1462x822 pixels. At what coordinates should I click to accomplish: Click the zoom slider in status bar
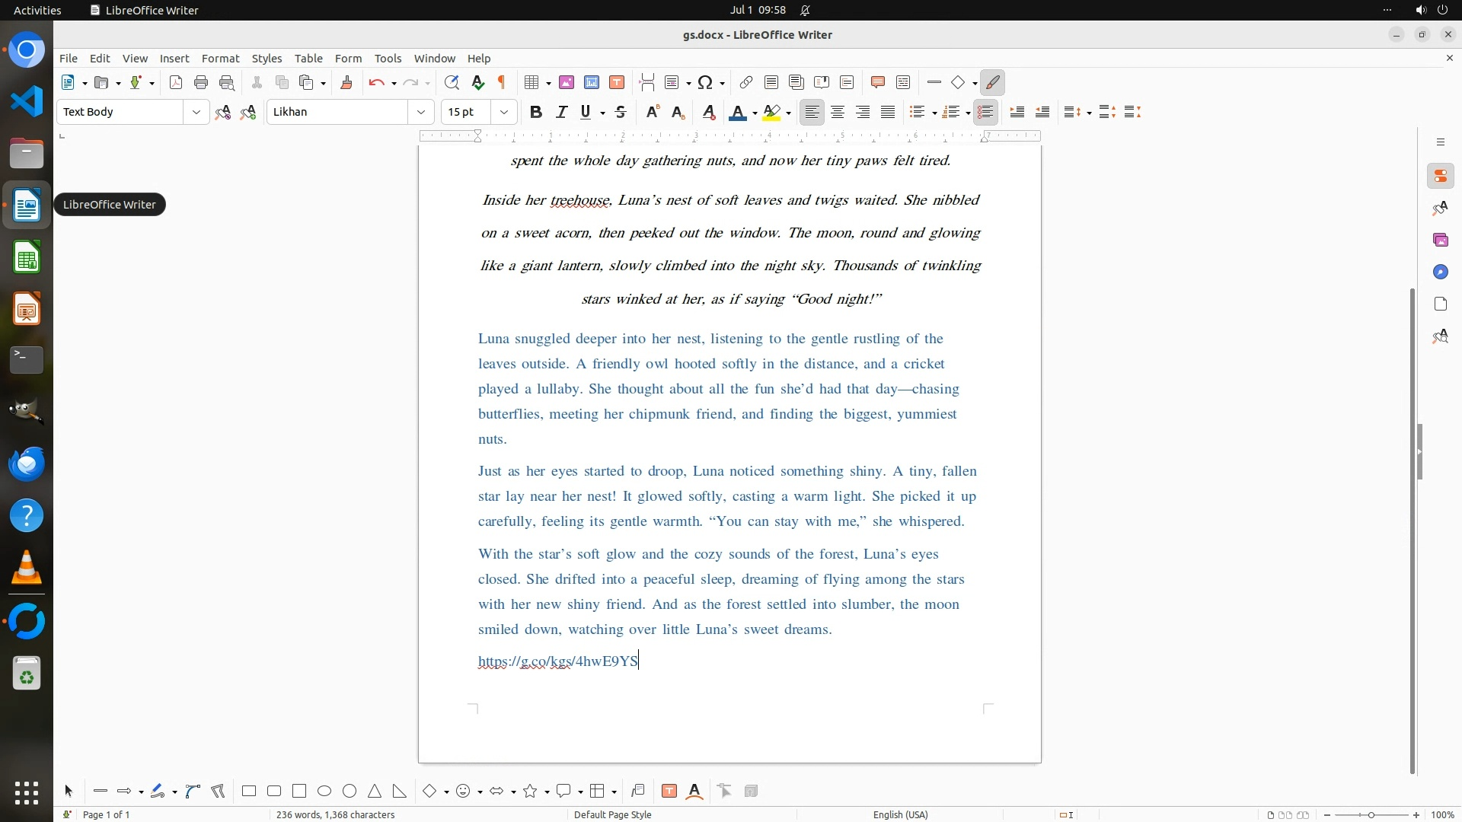point(1371,815)
